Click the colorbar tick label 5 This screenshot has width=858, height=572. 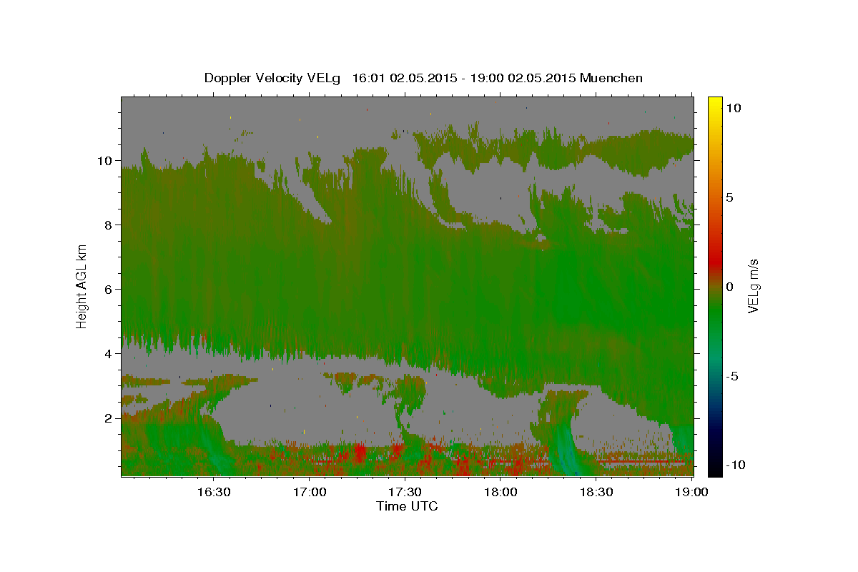pyautogui.click(x=729, y=197)
